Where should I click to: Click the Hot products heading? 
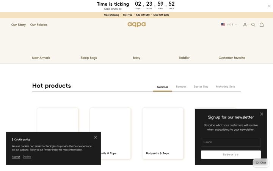[x=52, y=85]
